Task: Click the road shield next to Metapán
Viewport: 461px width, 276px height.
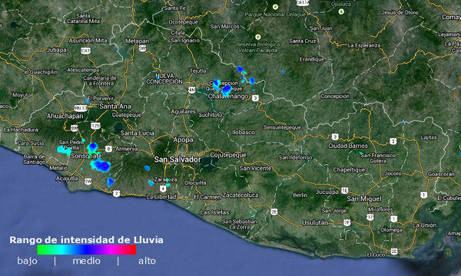Action: point(142,48)
